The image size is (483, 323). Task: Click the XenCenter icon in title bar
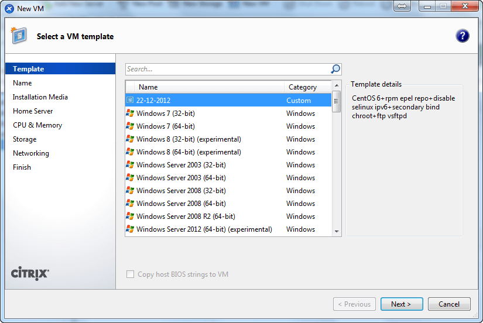[9, 9]
